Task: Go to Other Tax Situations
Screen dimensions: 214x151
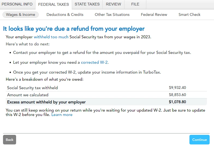Action: [112, 15]
